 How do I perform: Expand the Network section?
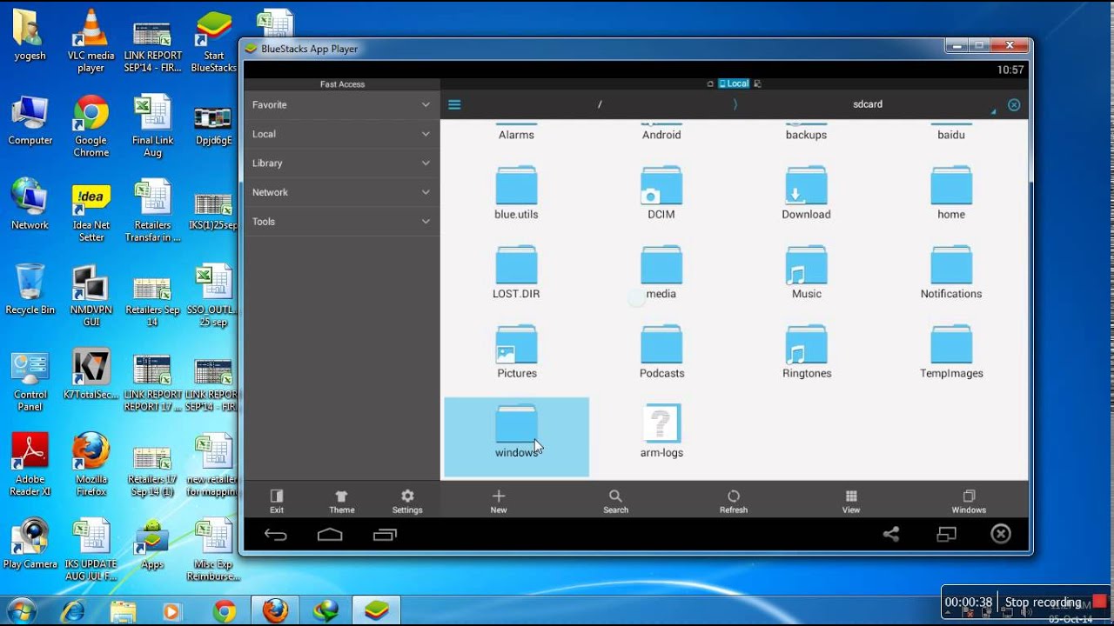point(341,192)
